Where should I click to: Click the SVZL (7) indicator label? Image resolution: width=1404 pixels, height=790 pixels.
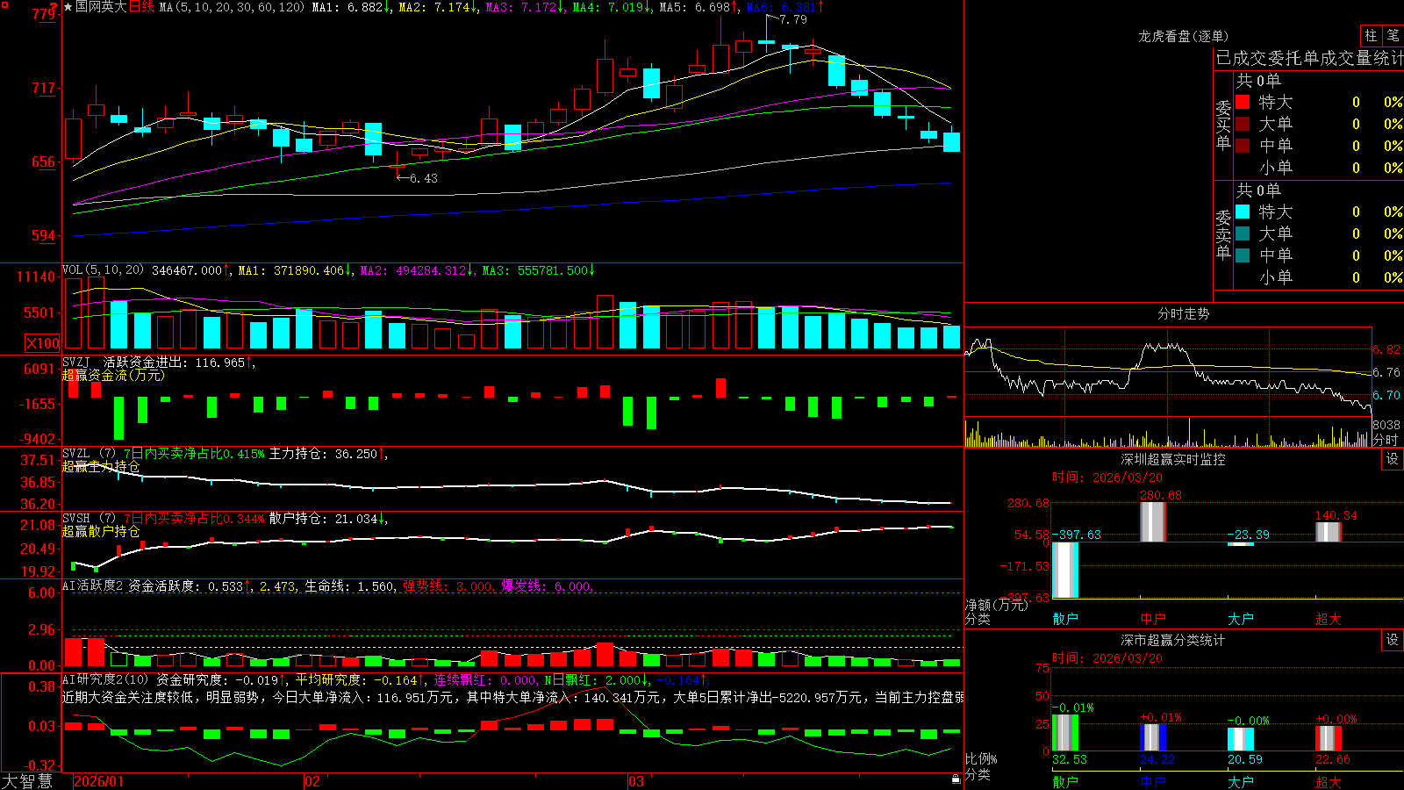[90, 454]
